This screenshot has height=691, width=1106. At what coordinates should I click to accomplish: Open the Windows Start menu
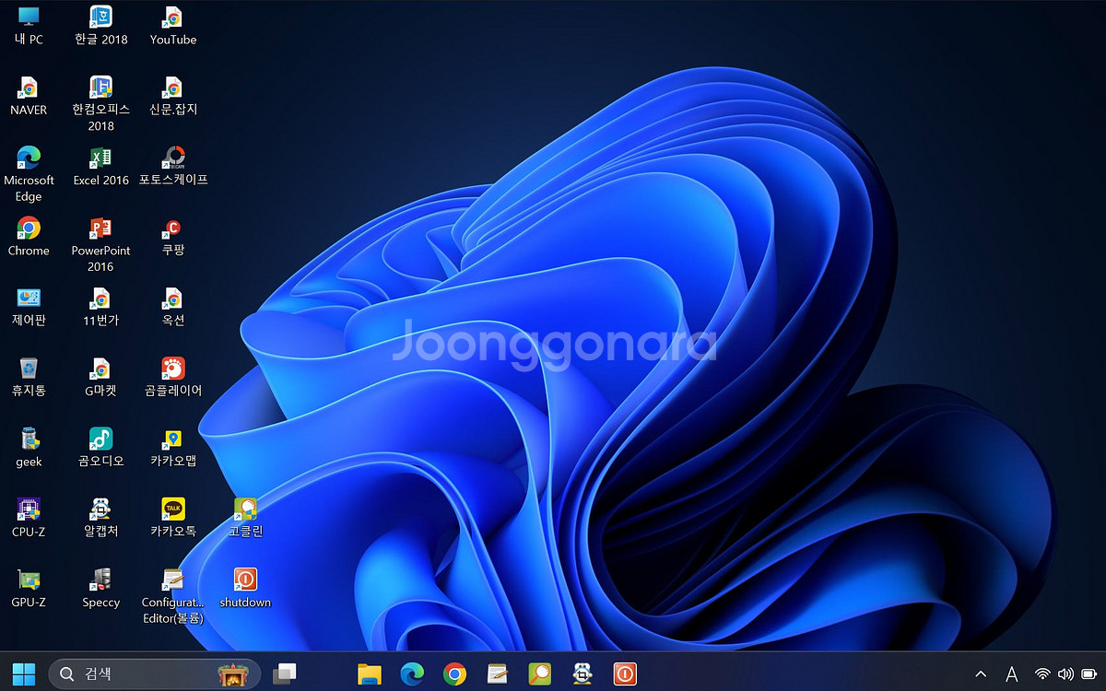click(x=24, y=673)
